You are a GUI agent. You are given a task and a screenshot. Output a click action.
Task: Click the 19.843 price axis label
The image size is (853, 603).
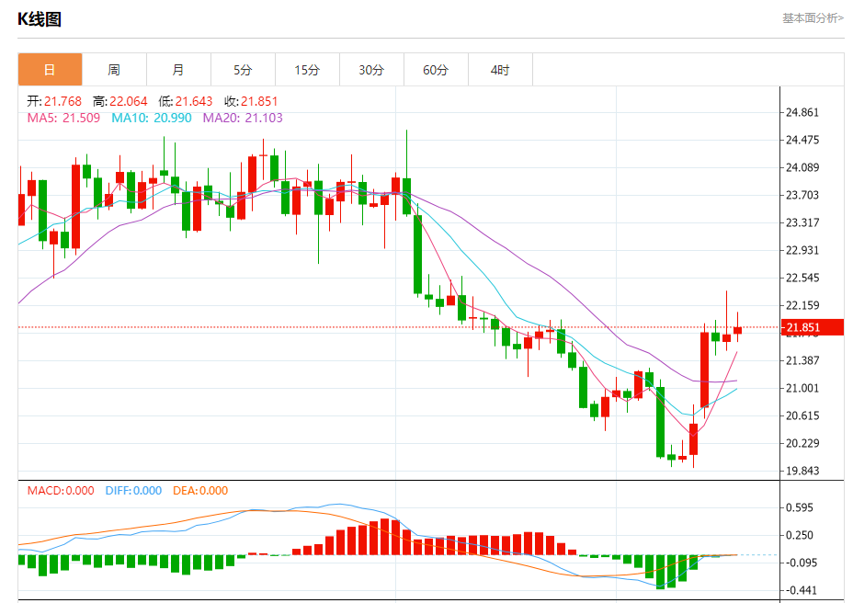coord(802,471)
